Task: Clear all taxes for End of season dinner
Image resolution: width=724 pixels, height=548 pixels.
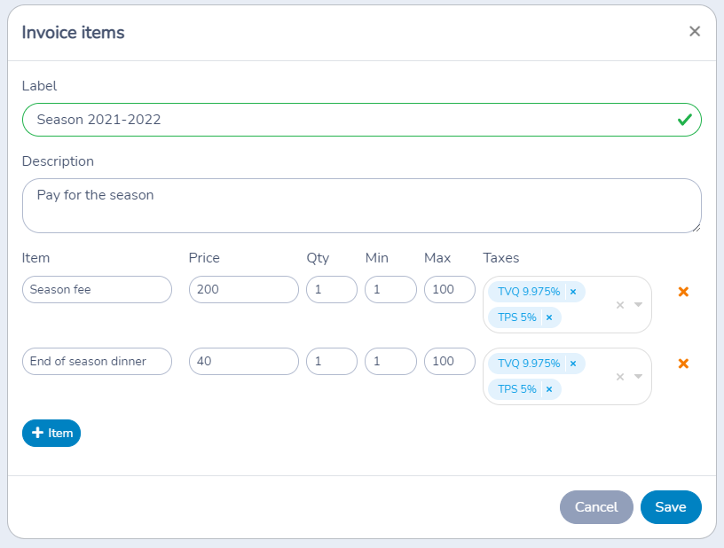Action: click(x=620, y=377)
